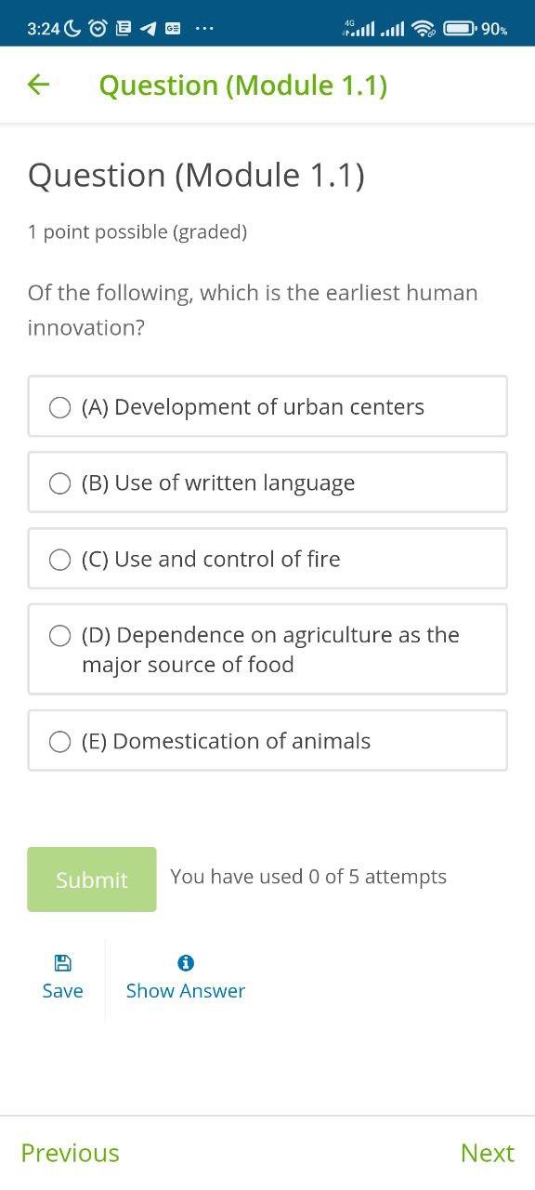The height and width of the screenshot is (1190, 535).
Task: Choose option (E) Domestication of animals
Action: (x=267, y=741)
